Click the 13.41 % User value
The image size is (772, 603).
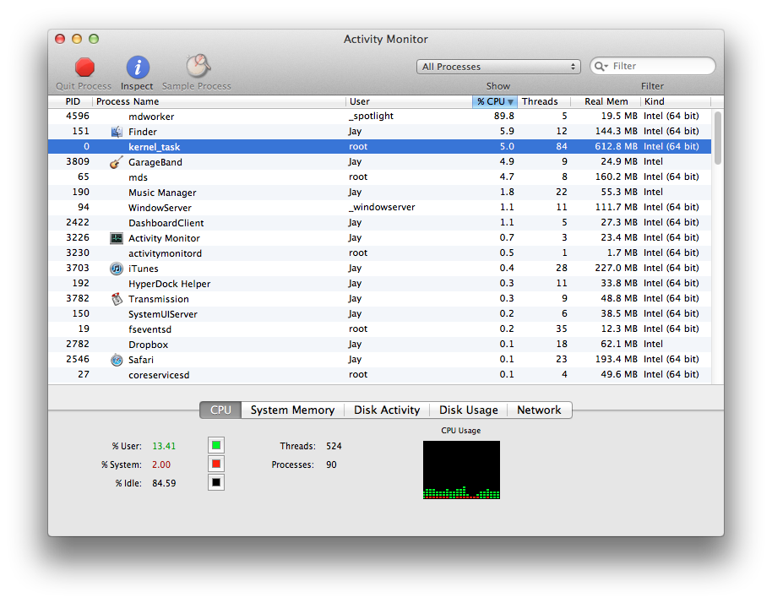[x=164, y=446]
